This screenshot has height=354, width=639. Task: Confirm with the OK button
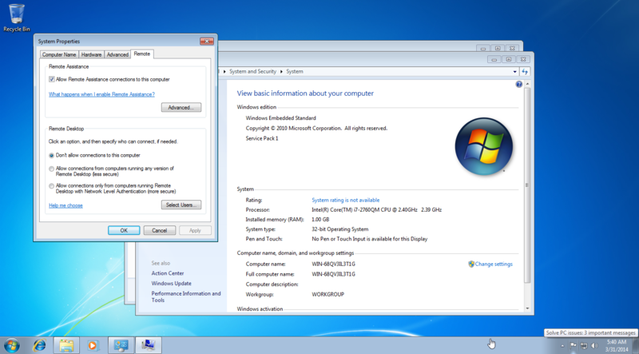click(124, 230)
